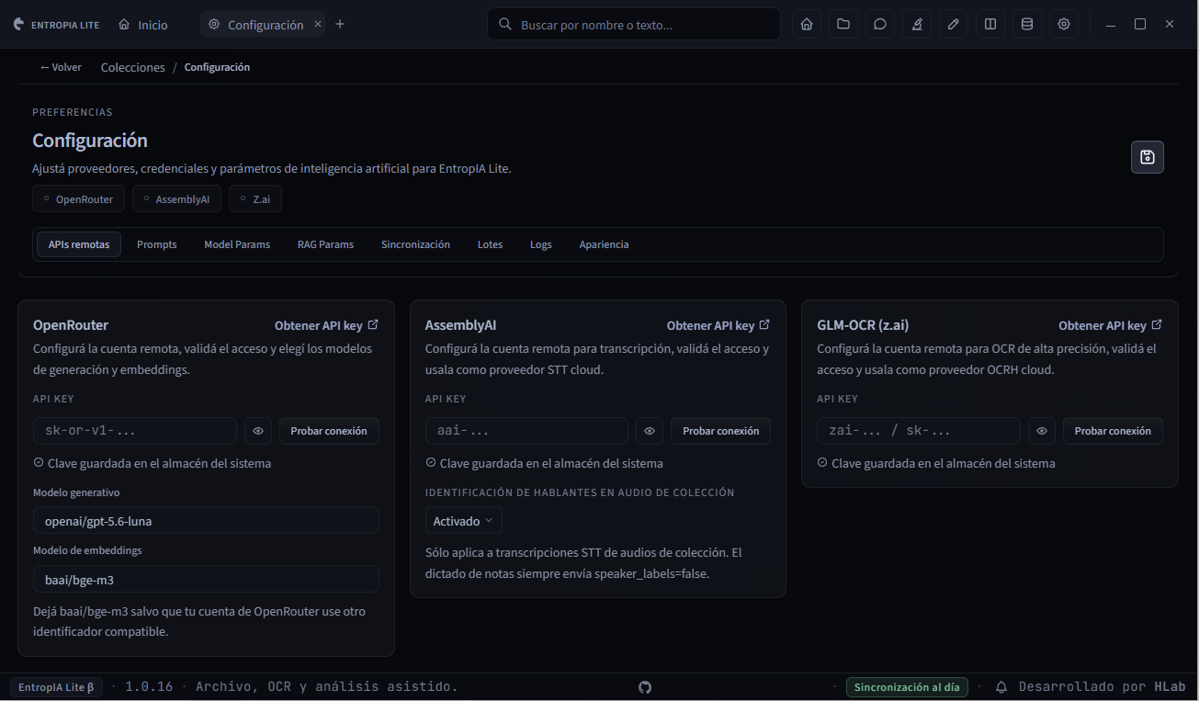Viewport: 1199px width, 701px height.
Task: Switch to the APIs remotas tab
Action: point(79,244)
